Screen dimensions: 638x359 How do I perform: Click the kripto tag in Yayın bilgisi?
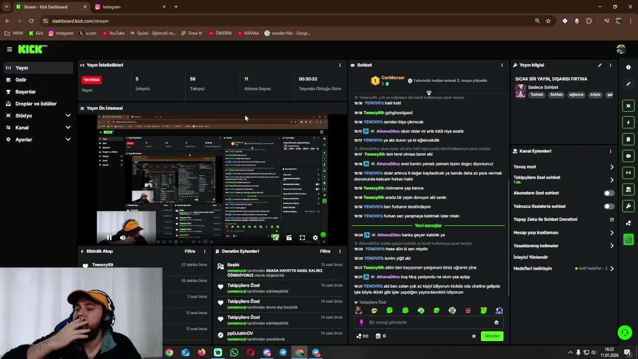tap(595, 95)
